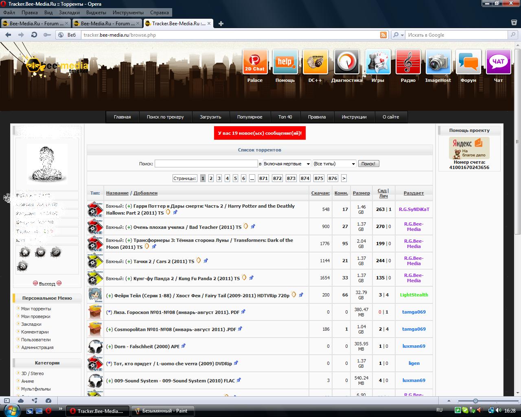
Task: Open the Закладки link in personal menu
Action: (31, 324)
